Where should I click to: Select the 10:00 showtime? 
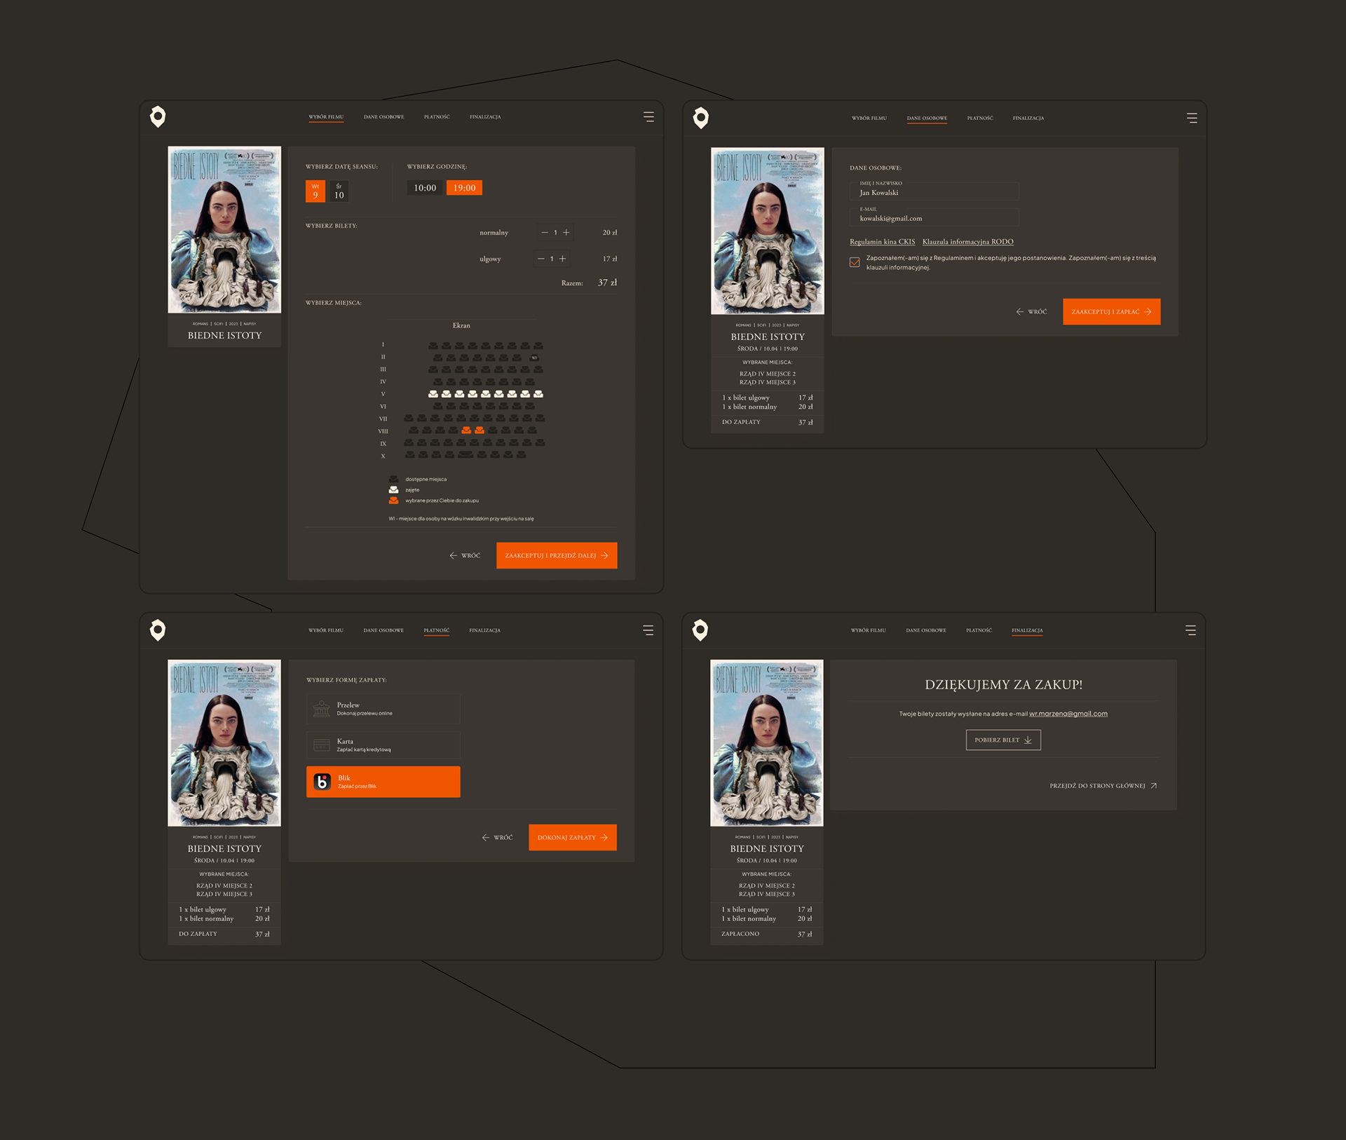coord(425,188)
